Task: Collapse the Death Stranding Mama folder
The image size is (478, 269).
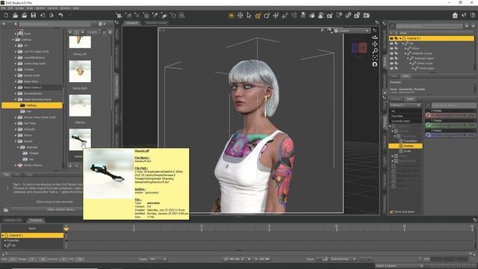Action: coord(16,99)
